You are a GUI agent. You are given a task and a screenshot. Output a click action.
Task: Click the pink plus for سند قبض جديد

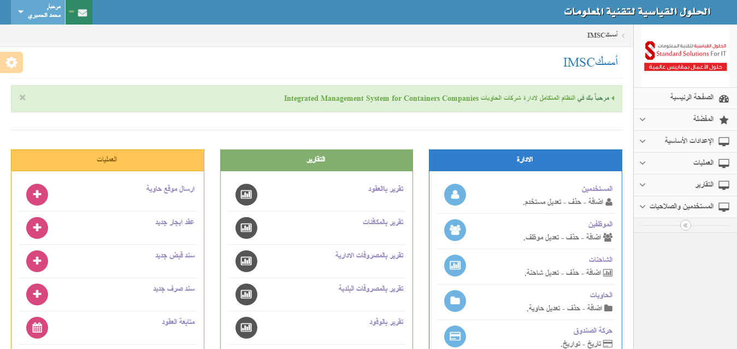tap(37, 261)
